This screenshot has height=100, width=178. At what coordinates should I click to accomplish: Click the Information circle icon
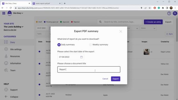point(6,63)
